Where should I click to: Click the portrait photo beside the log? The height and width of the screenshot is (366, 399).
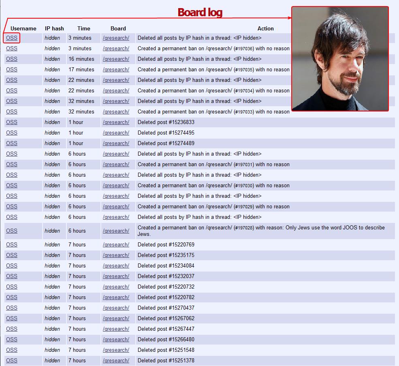click(x=340, y=59)
